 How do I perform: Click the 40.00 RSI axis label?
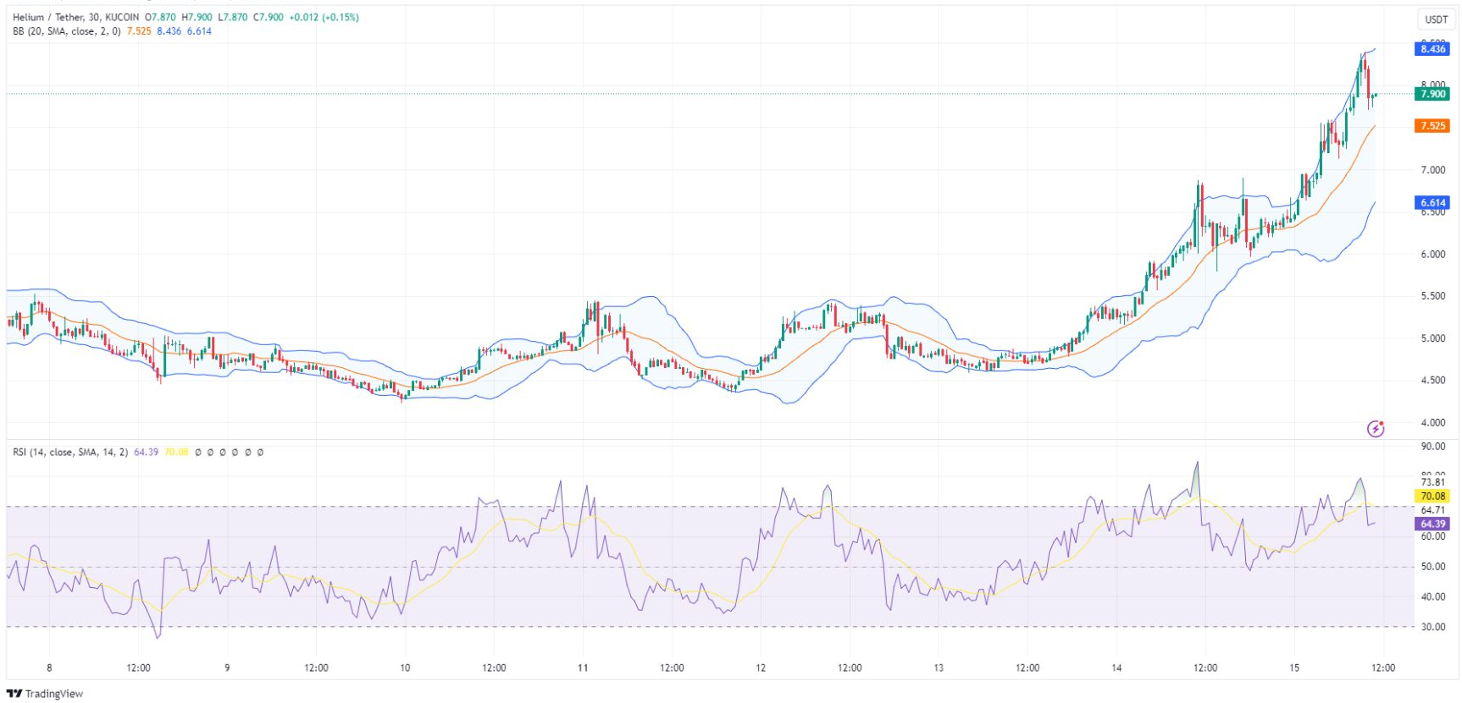coord(1433,597)
